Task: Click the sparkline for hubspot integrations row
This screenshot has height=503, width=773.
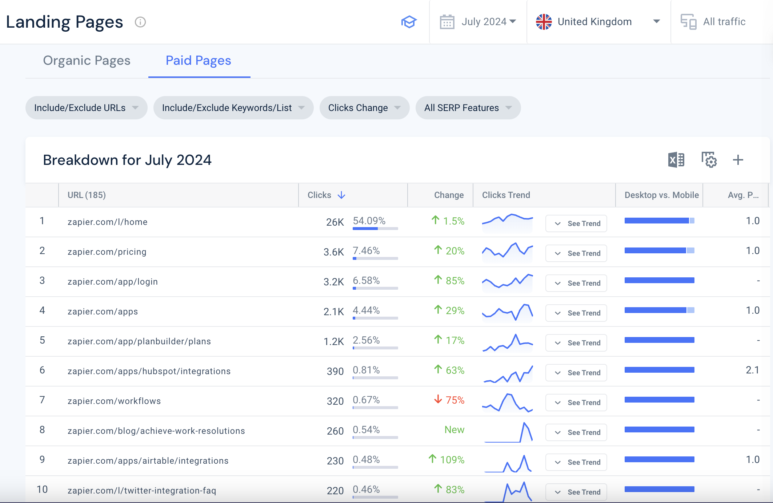Action: pos(508,374)
